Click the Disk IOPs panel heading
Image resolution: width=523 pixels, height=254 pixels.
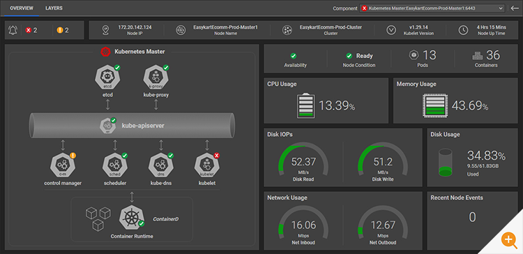click(x=280, y=135)
